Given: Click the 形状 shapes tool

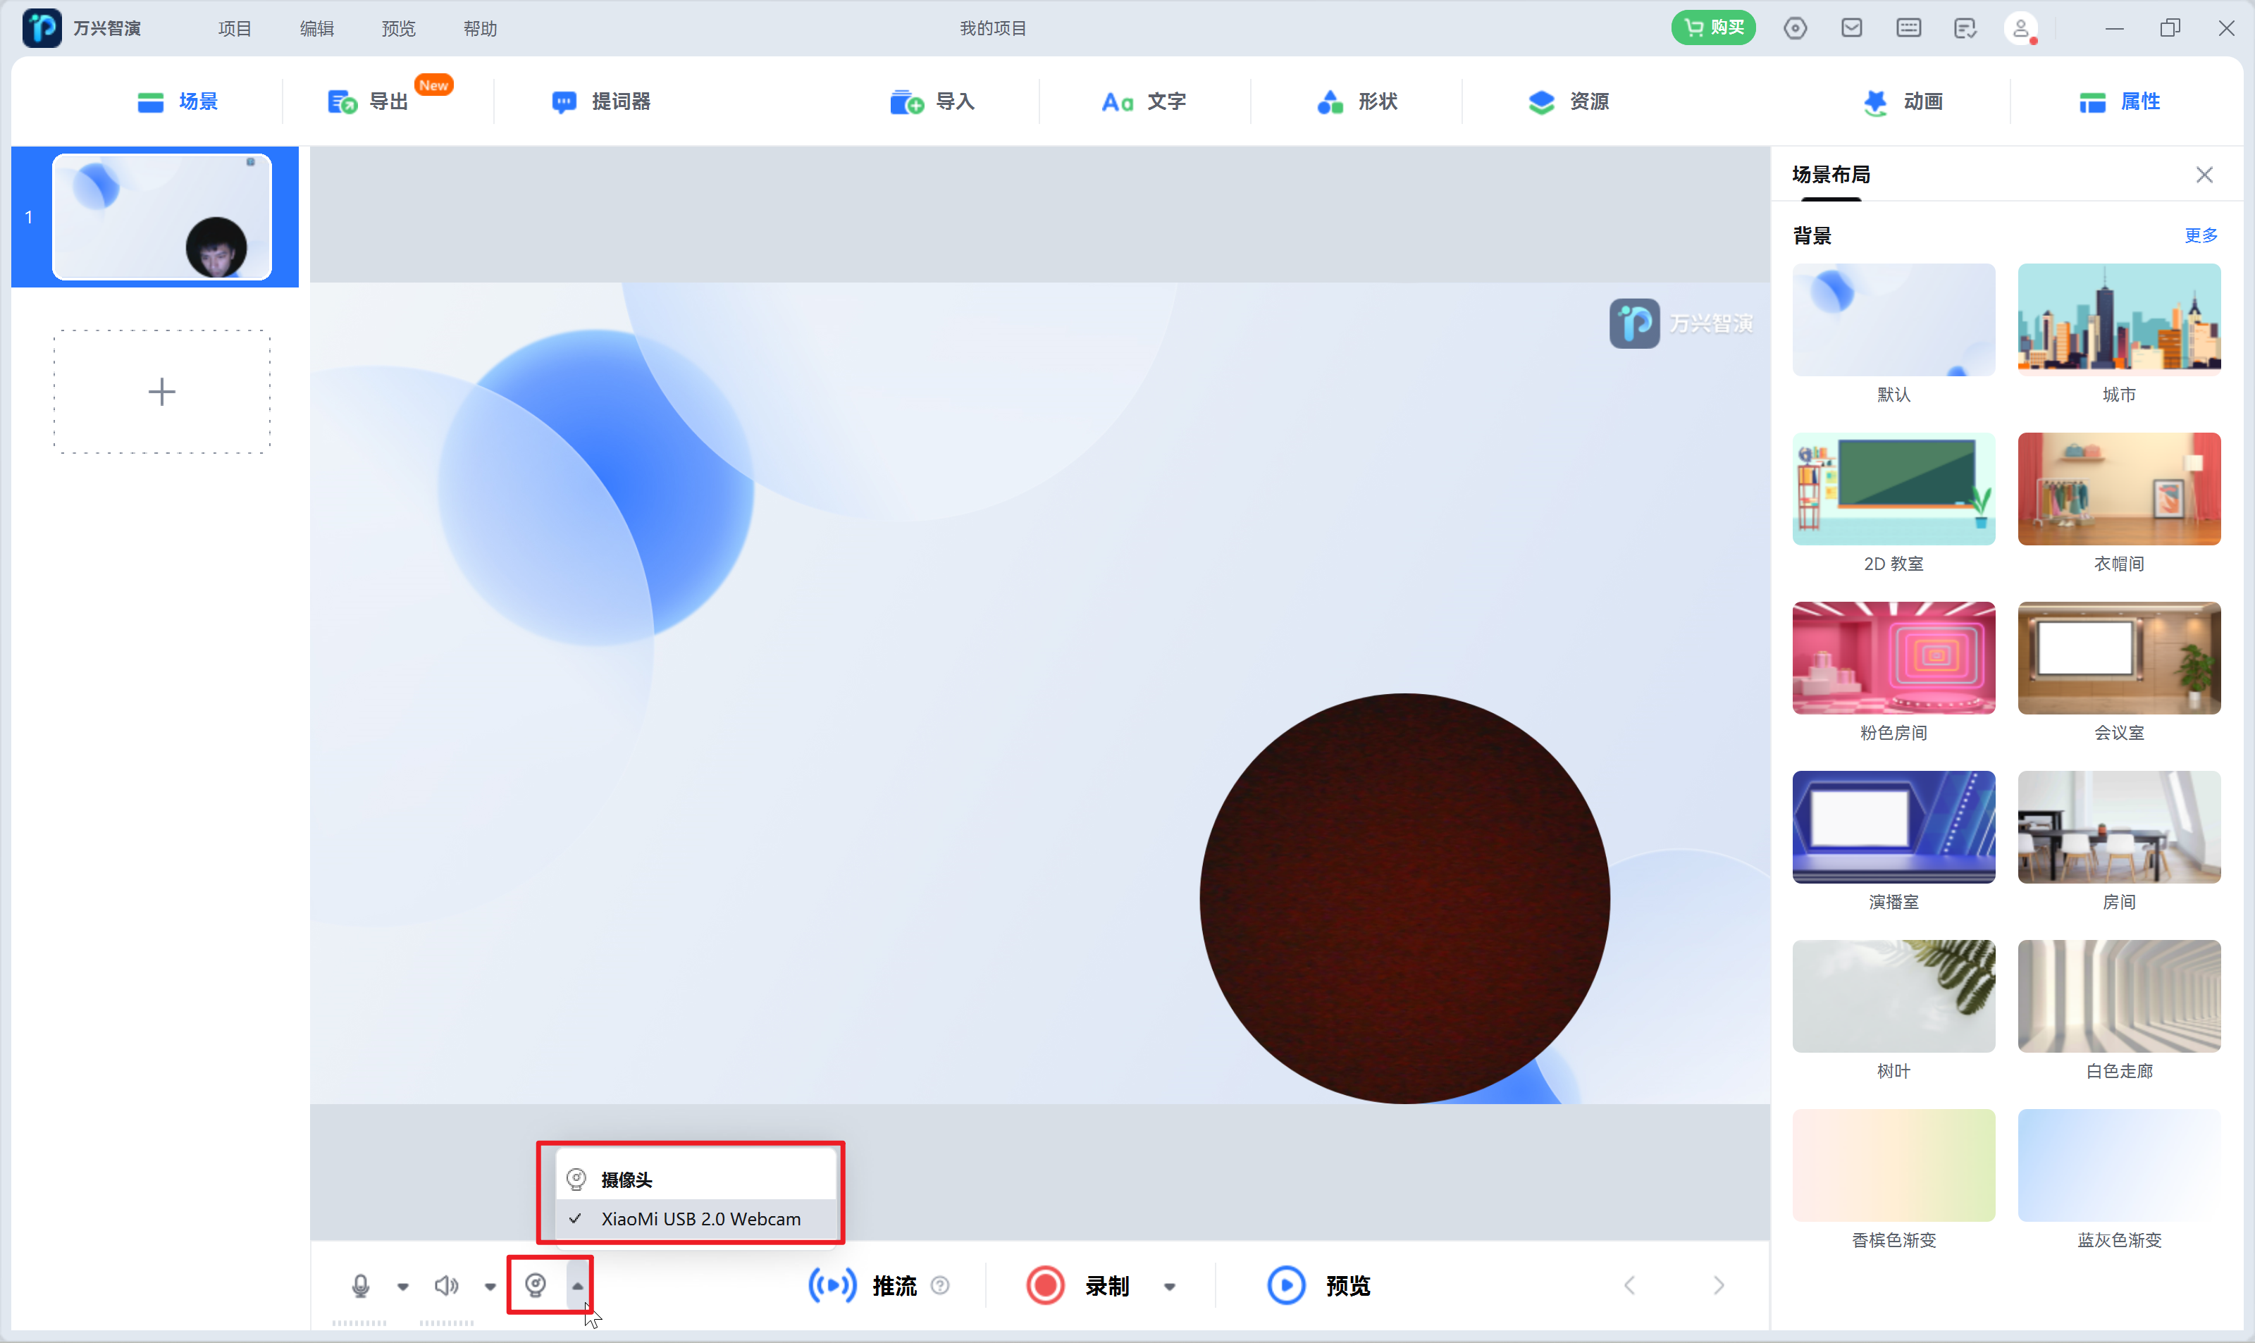Looking at the screenshot, I should pyautogui.click(x=1357, y=101).
